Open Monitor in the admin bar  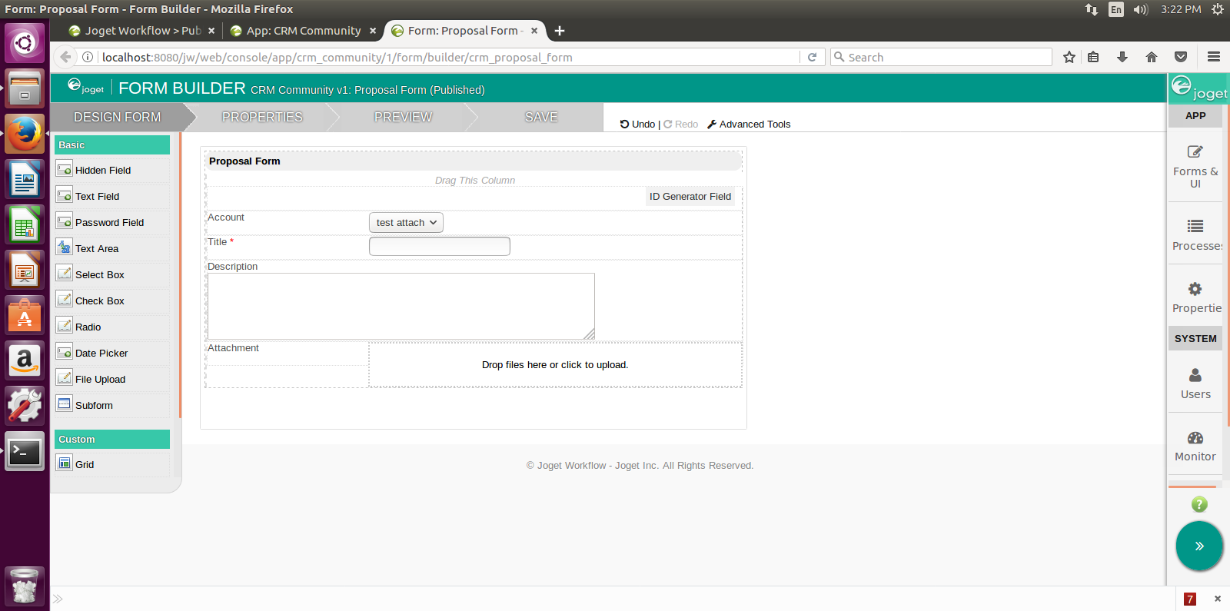click(1195, 446)
